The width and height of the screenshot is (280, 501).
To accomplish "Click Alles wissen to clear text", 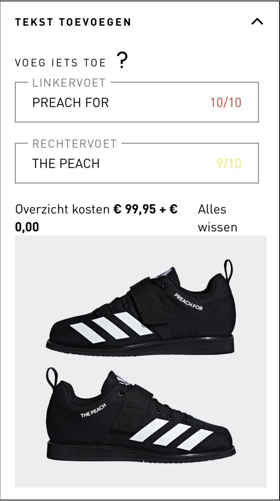I will pyautogui.click(x=217, y=218).
